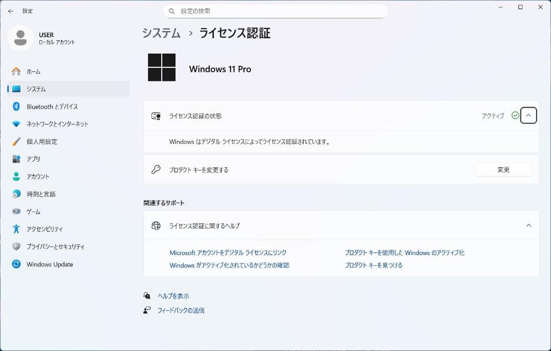Open the フィードバックの送信 link
Screen dimensions: 551x351
coord(182,309)
